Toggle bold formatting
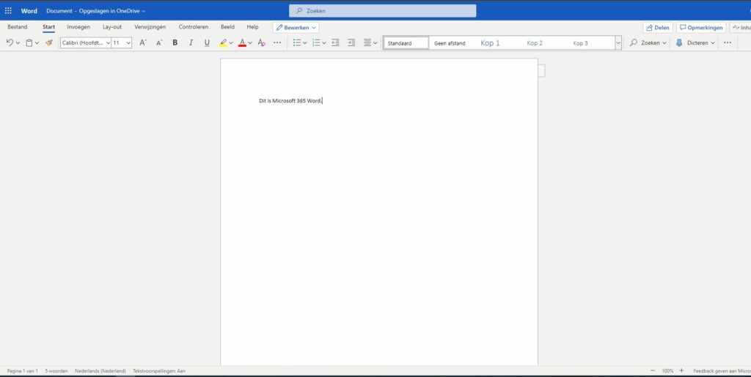The image size is (751, 377). point(175,43)
